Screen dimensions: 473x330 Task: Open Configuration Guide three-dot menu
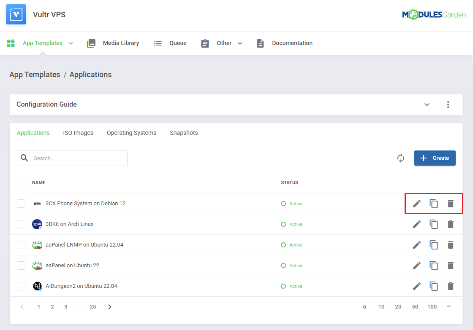[x=448, y=105]
